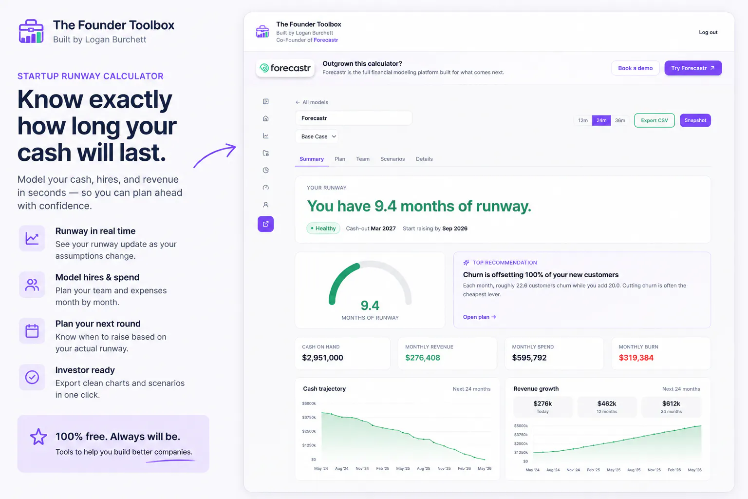Open the locked folder icon in sidebar
The width and height of the screenshot is (748, 499).
point(265,153)
